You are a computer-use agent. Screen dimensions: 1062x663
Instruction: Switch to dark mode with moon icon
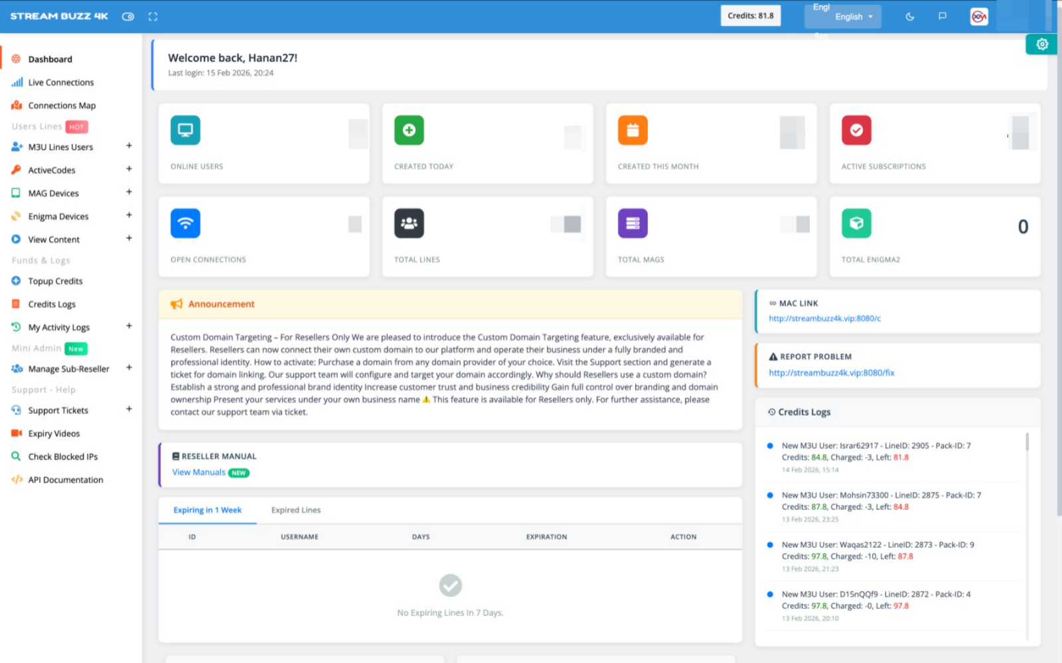click(x=910, y=17)
